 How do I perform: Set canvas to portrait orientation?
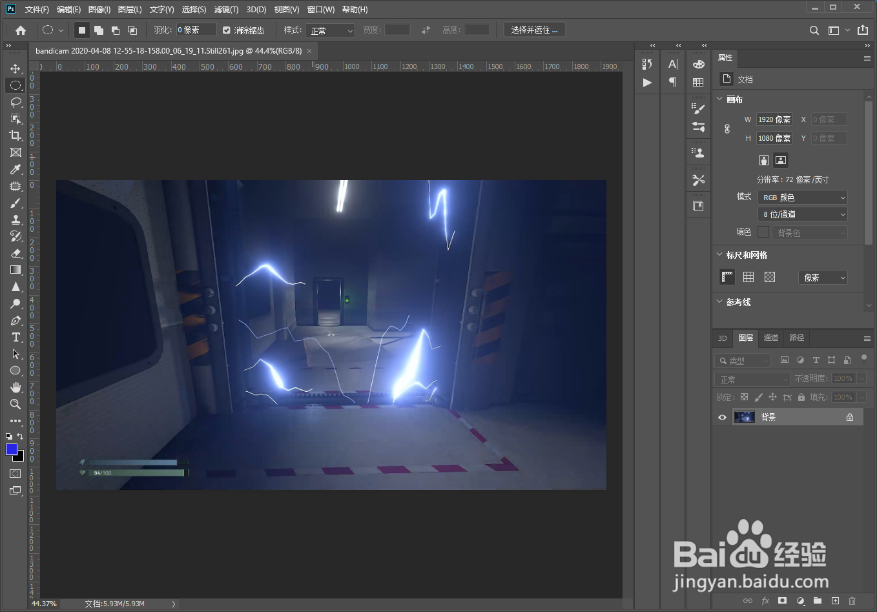764,160
